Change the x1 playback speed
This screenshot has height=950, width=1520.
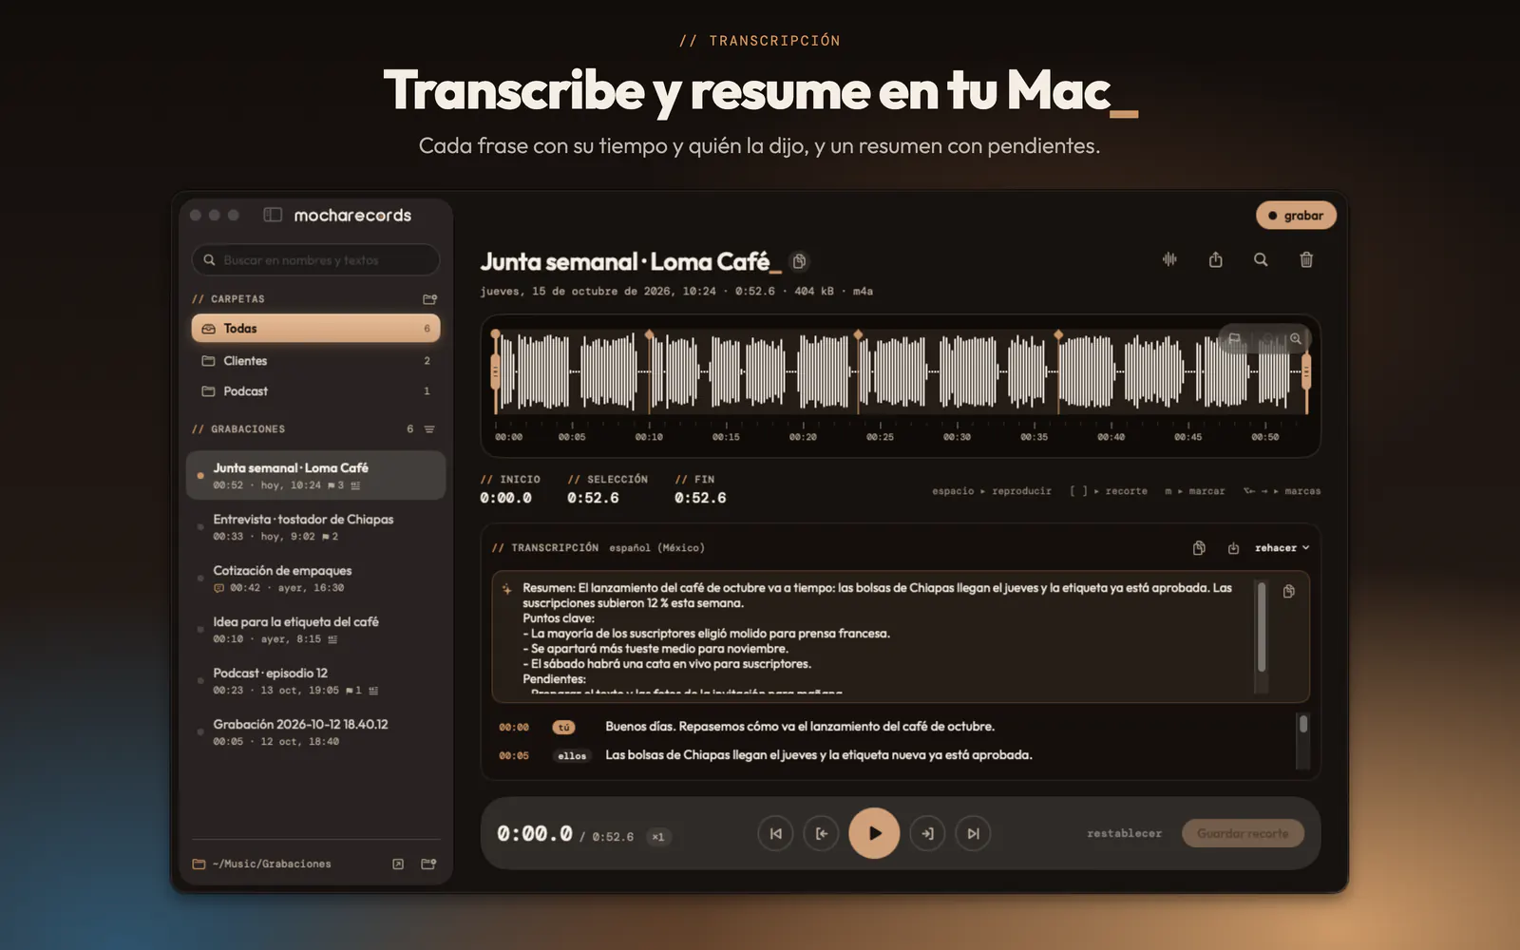point(658,837)
